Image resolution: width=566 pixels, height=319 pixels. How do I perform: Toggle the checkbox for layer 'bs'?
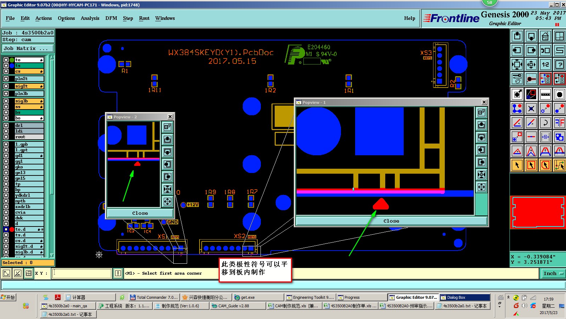point(6,112)
